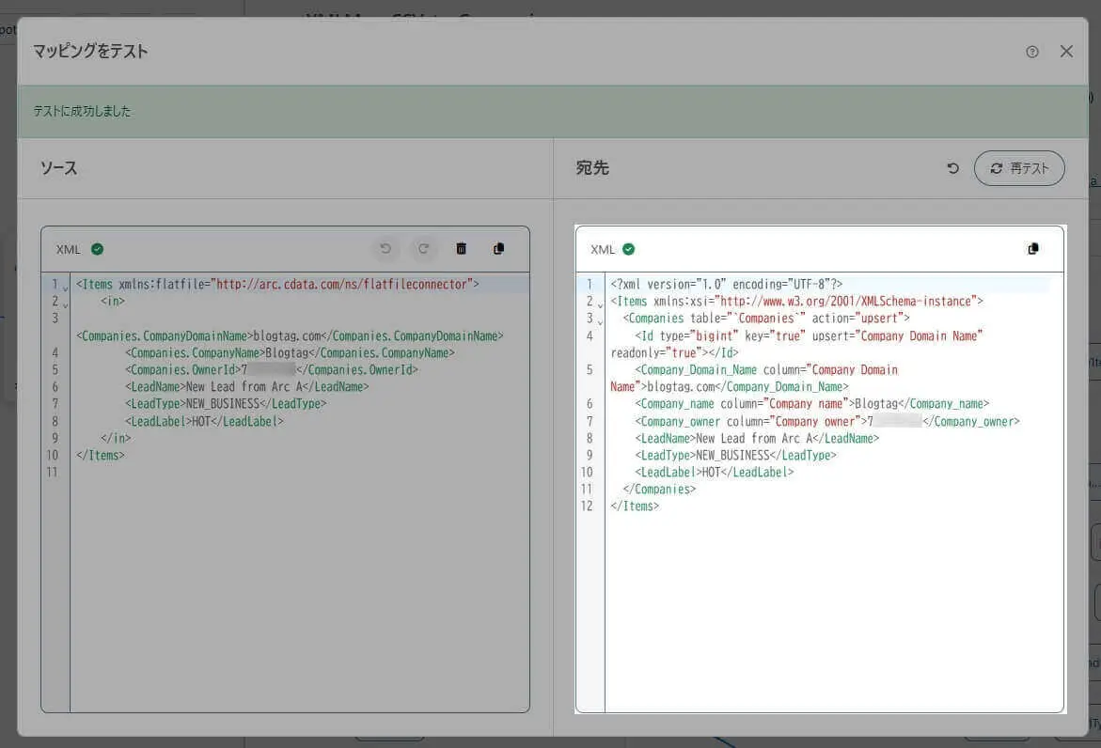Close the マッピングをテスト dialog
The image size is (1101, 748).
[1066, 52]
